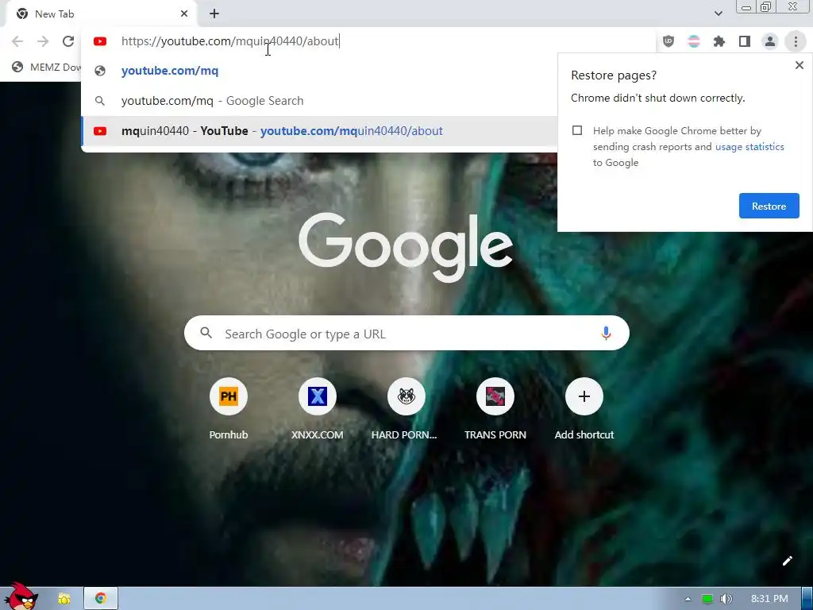Open the Pornhub shortcut tile
Screen dimensions: 813x610
(x=229, y=409)
